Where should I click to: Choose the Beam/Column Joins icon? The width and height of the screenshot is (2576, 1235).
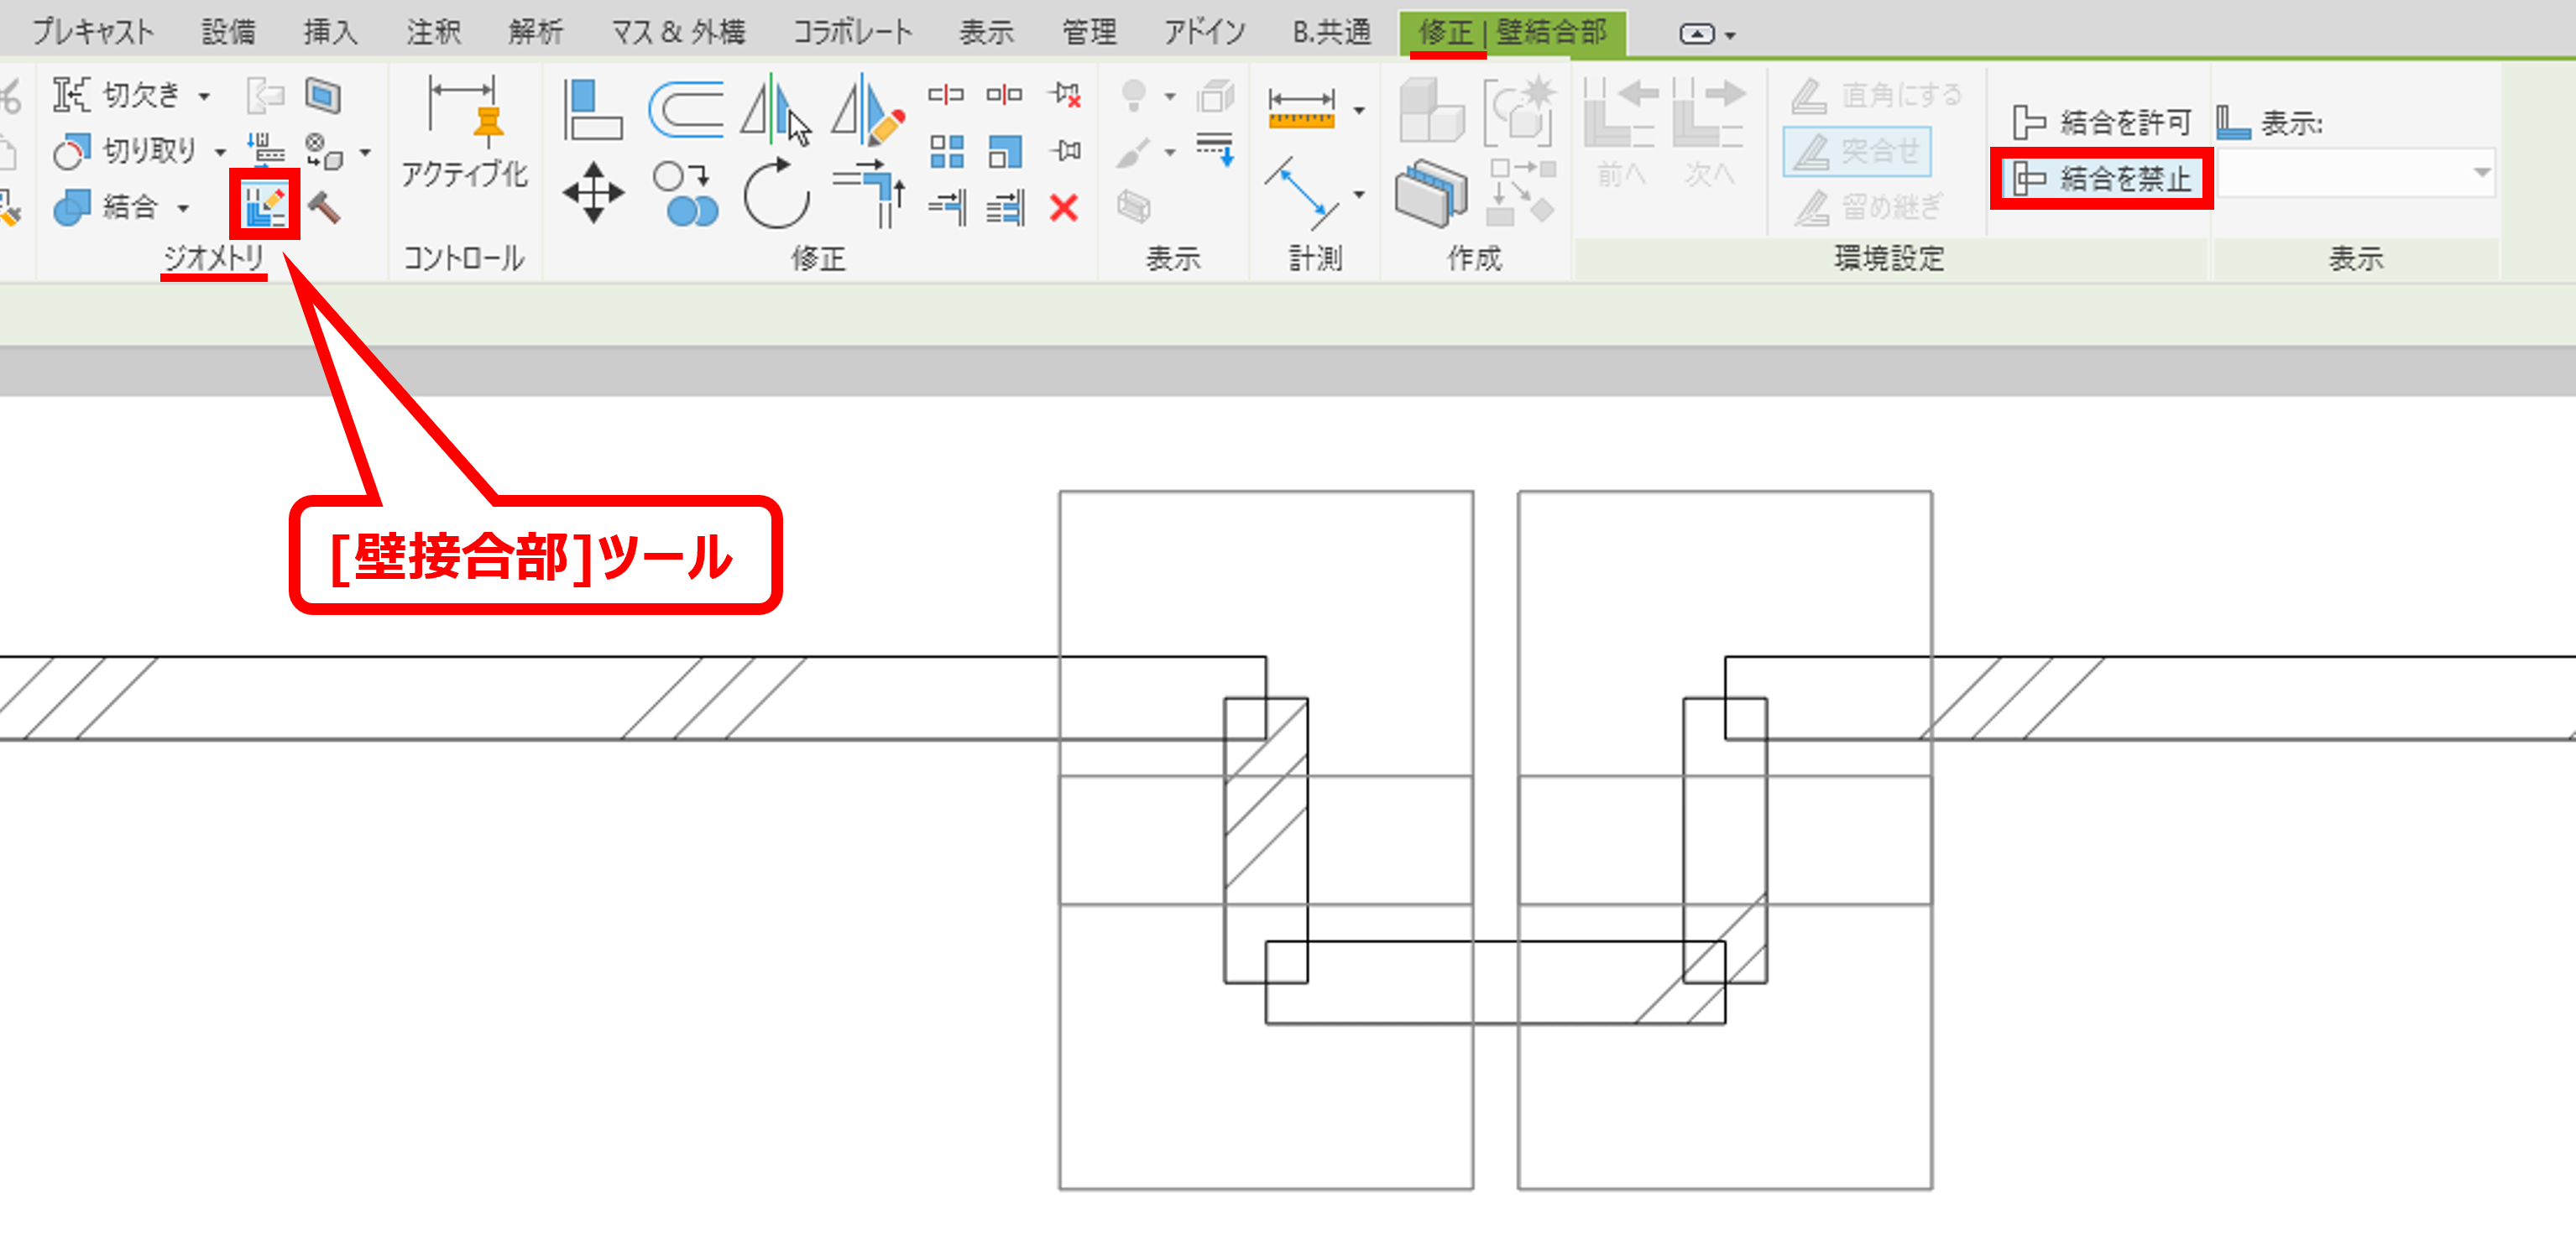point(266,151)
